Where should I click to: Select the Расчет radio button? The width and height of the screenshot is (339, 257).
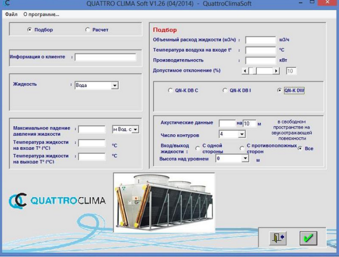(x=88, y=30)
